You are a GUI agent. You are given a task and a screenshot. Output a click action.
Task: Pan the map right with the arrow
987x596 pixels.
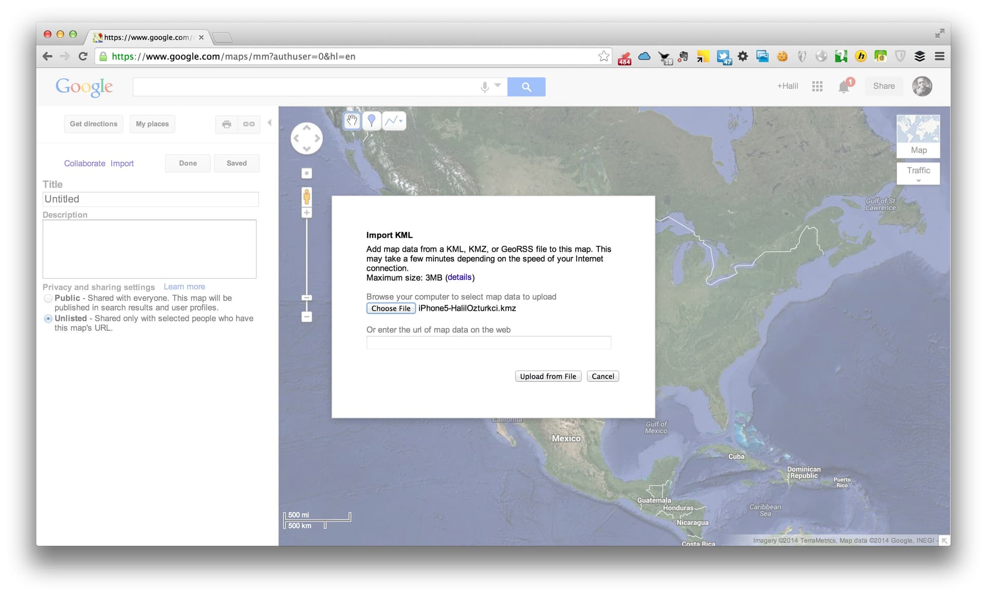coord(318,138)
